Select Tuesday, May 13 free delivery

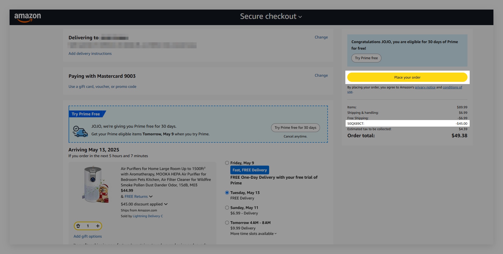point(227,193)
